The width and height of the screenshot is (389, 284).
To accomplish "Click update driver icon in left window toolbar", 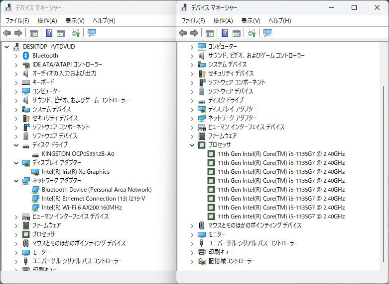I will tap(76, 33).
